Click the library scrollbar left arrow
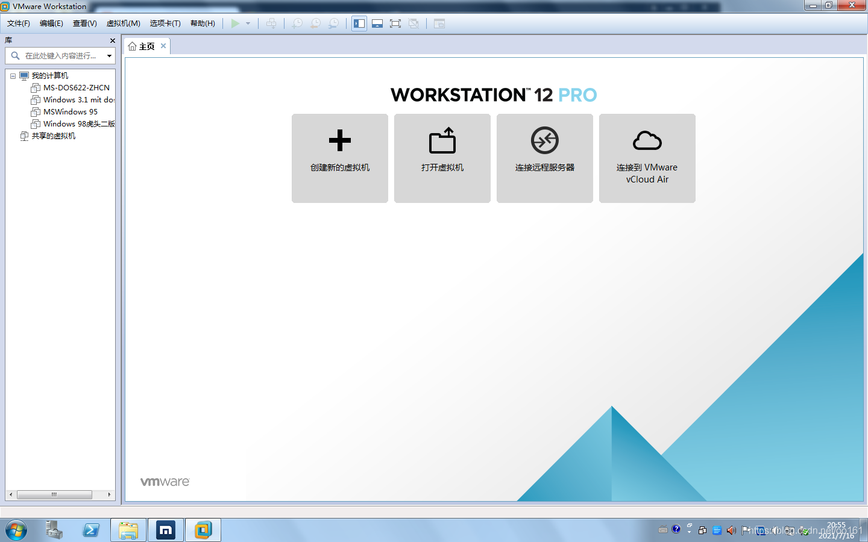The height and width of the screenshot is (542, 868). tap(11, 494)
